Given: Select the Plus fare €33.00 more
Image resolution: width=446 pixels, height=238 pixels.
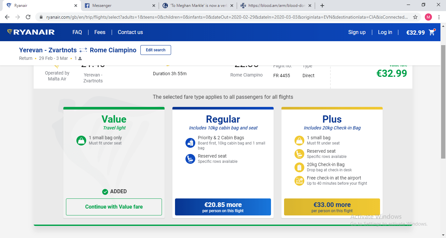Looking at the screenshot, I should pos(332,207).
